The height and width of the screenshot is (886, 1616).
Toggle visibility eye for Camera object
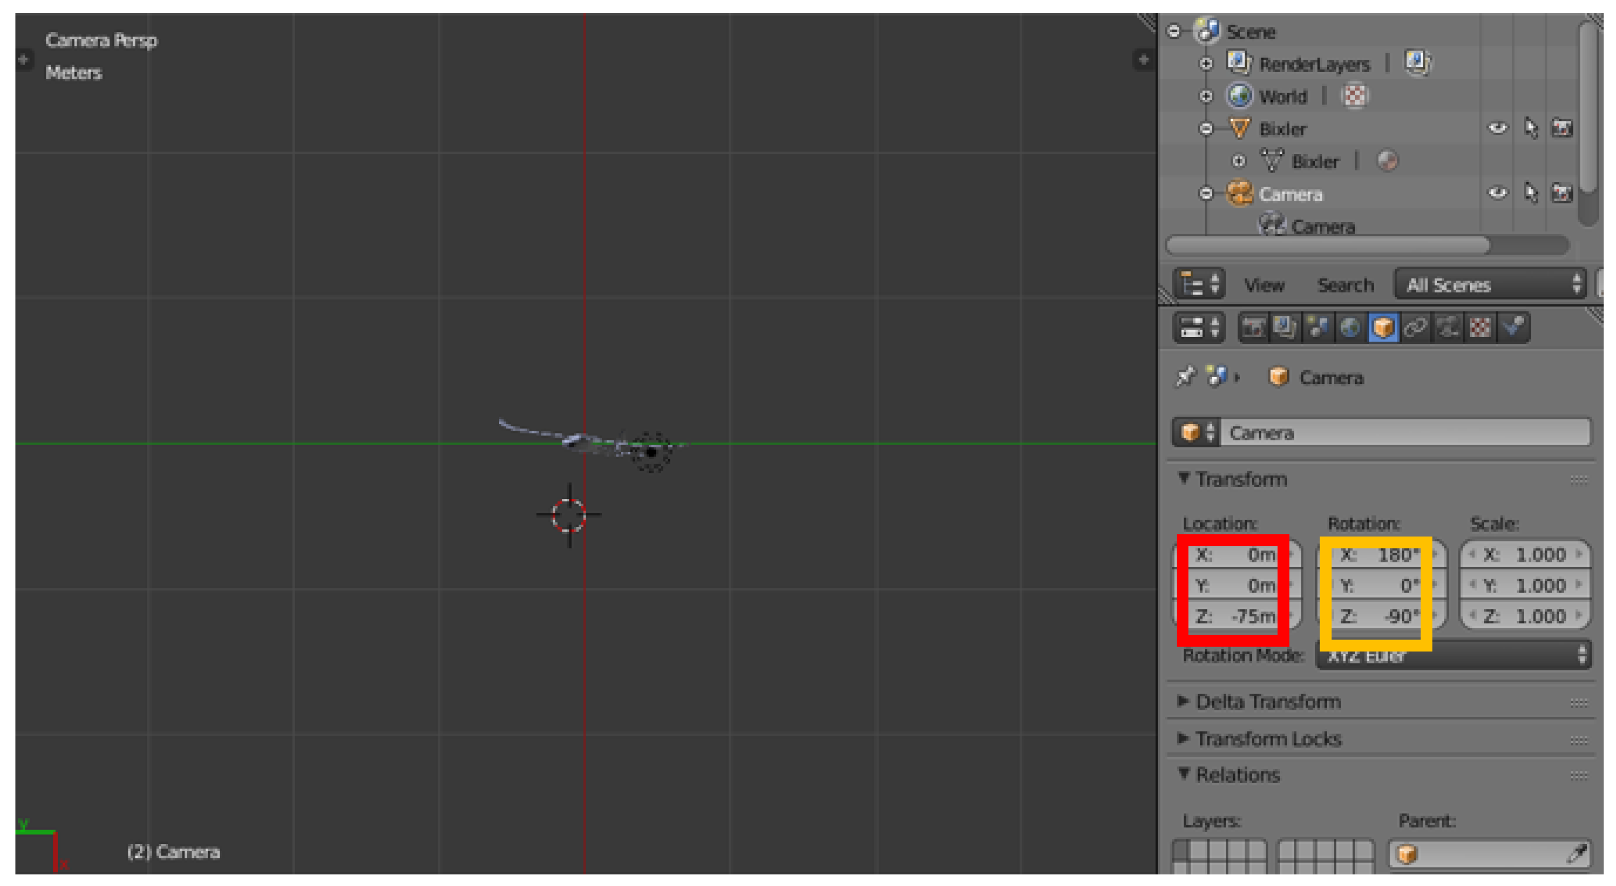(1498, 193)
